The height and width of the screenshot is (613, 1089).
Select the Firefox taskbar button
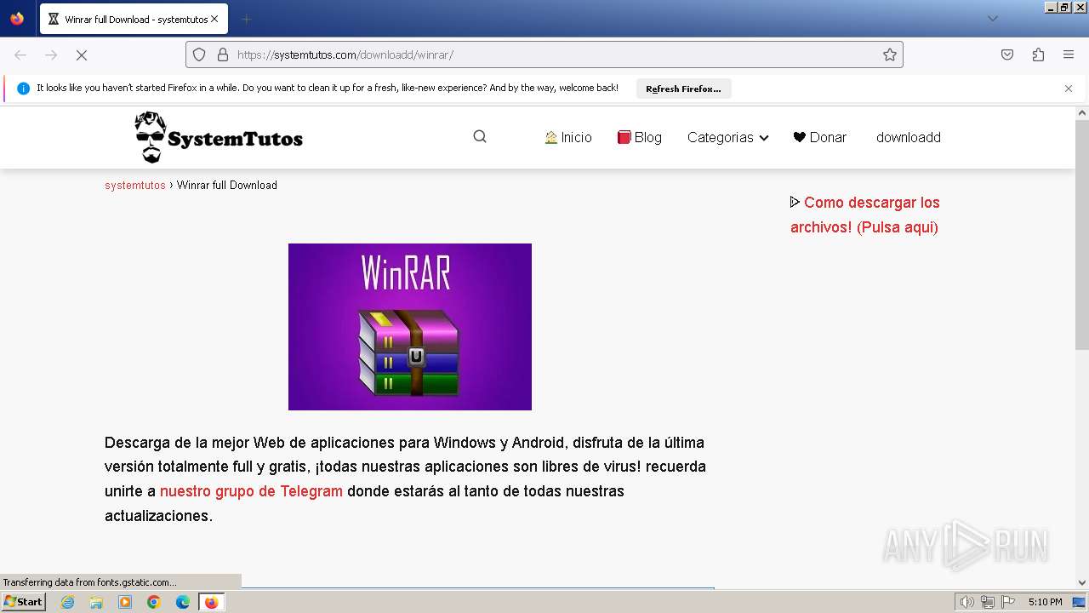tap(211, 602)
